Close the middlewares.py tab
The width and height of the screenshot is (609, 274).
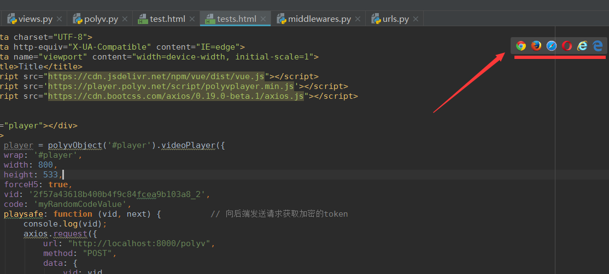pyautogui.click(x=358, y=19)
